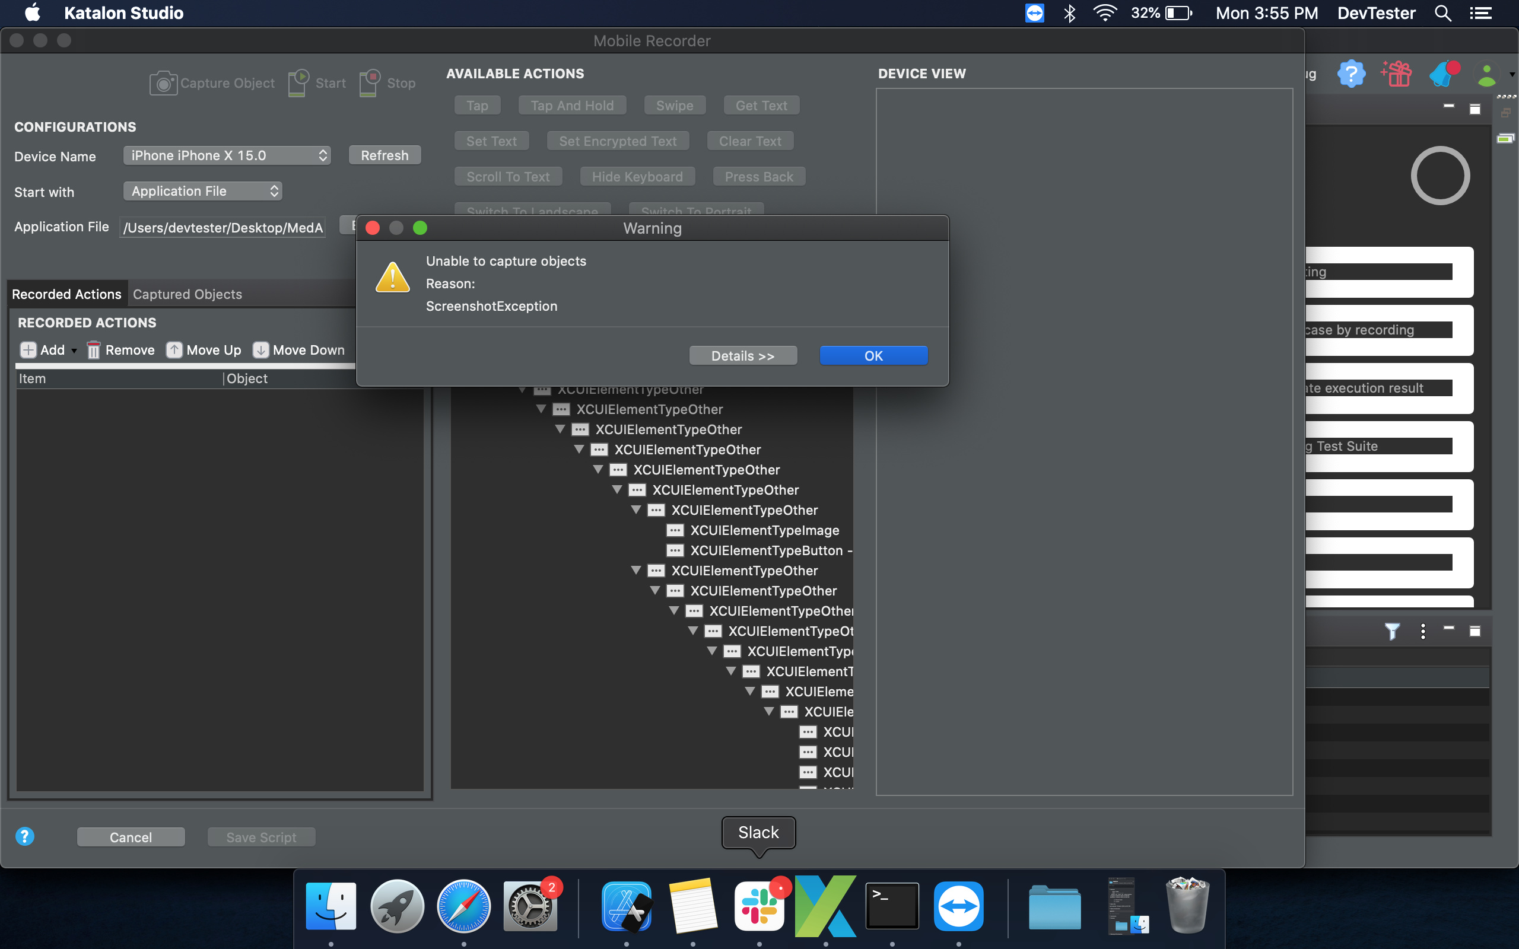This screenshot has height=949, width=1519.
Task: Click the Move Down arrow icon
Action: (x=260, y=350)
